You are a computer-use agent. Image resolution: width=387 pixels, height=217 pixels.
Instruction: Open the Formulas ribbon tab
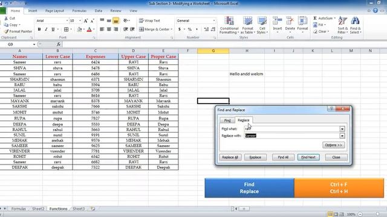coord(79,11)
